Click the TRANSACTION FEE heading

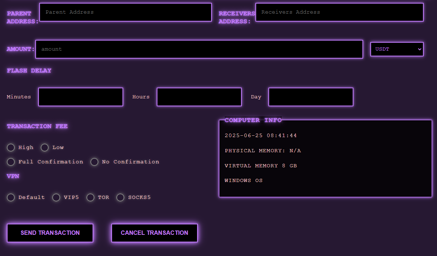(x=37, y=126)
